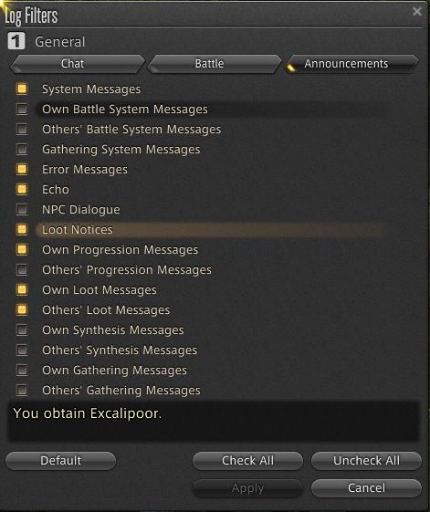This screenshot has width=430, height=512.
Task: Close the Log Filters window
Action: pyautogui.click(x=417, y=12)
